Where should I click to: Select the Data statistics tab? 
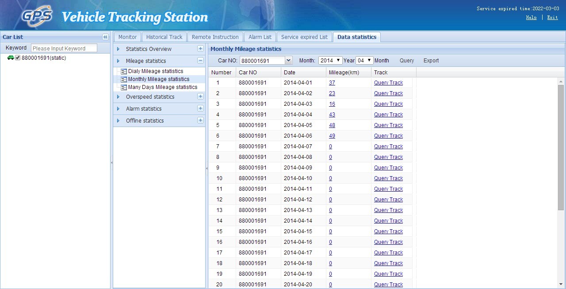(x=357, y=37)
